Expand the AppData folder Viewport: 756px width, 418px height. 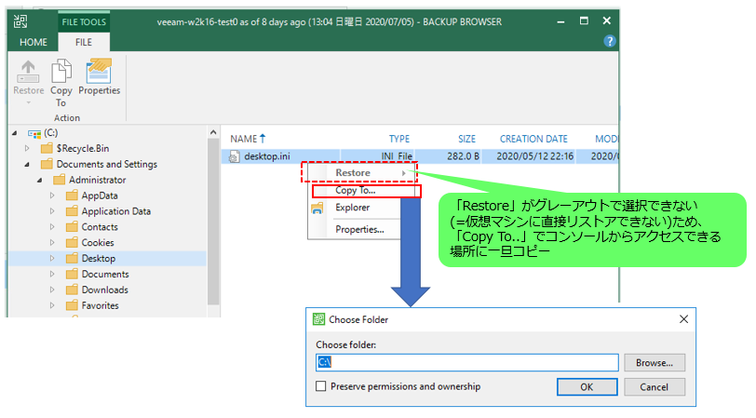(52, 196)
